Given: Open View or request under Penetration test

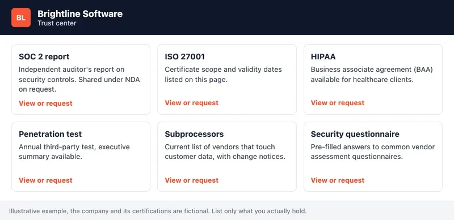Looking at the screenshot, I should point(45,180).
